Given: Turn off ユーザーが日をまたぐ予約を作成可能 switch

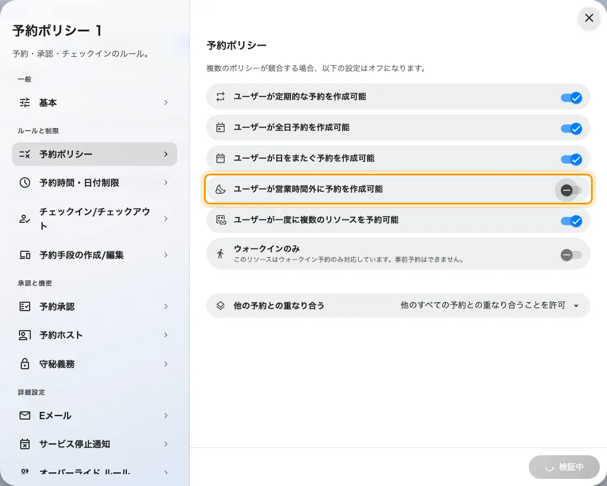Looking at the screenshot, I should pos(571,159).
